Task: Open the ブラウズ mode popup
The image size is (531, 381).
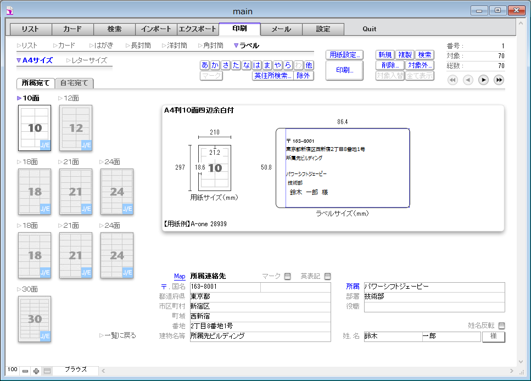Action: coord(76,370)
